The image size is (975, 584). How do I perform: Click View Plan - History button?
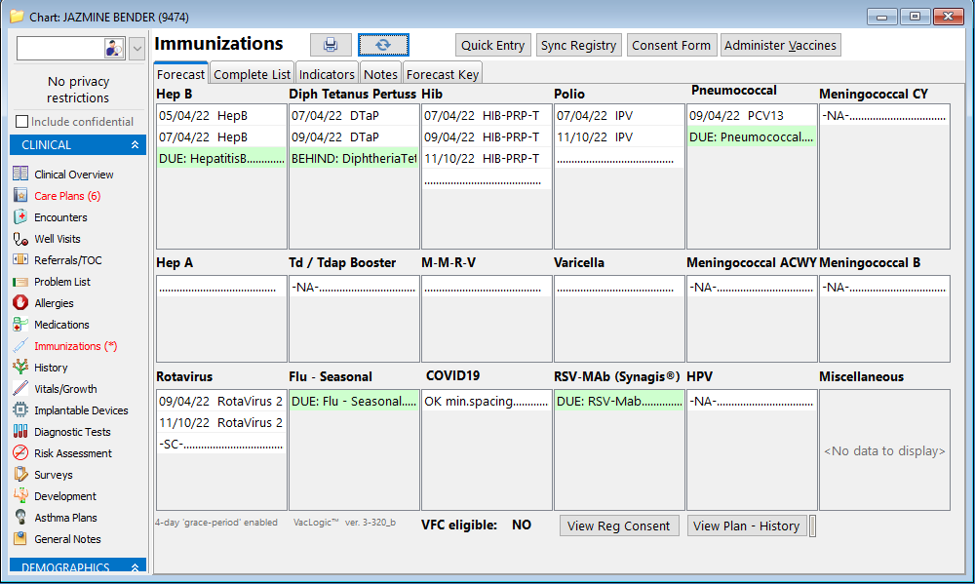point(746,526)
